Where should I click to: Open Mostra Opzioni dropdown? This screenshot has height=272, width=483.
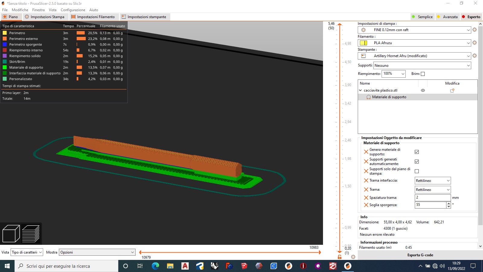pos(97,252)
